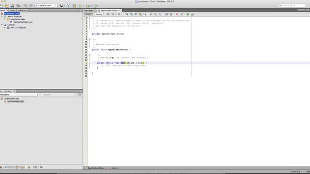Collapse the application.clool package node

coord(5,19)
